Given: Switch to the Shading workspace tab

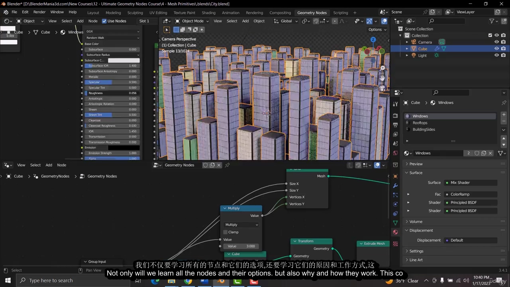Looking at the screenshot, I should 208,13.
